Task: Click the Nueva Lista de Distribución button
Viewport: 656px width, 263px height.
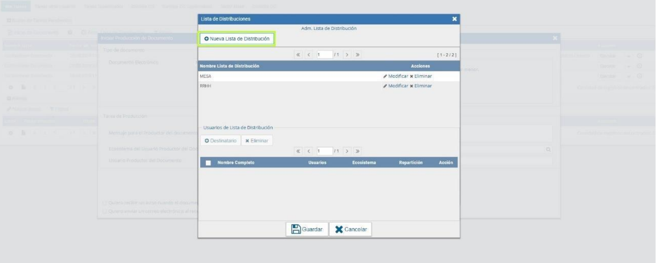Action: (237, 39)
